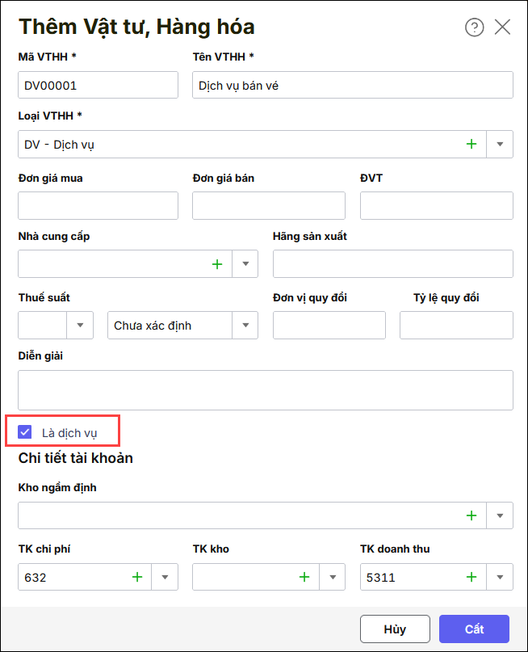This screenshot has height=652, width=528.
Task: Uncheck the Là dịch vụ checkbox
Action: click(25, 432)
